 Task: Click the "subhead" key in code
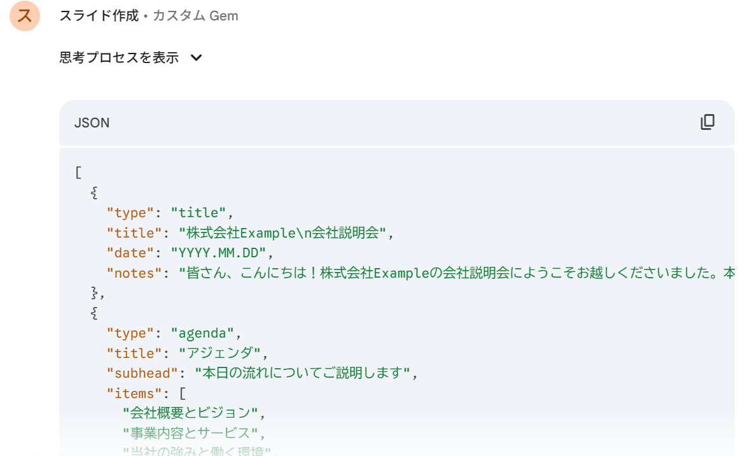point(143,373)
